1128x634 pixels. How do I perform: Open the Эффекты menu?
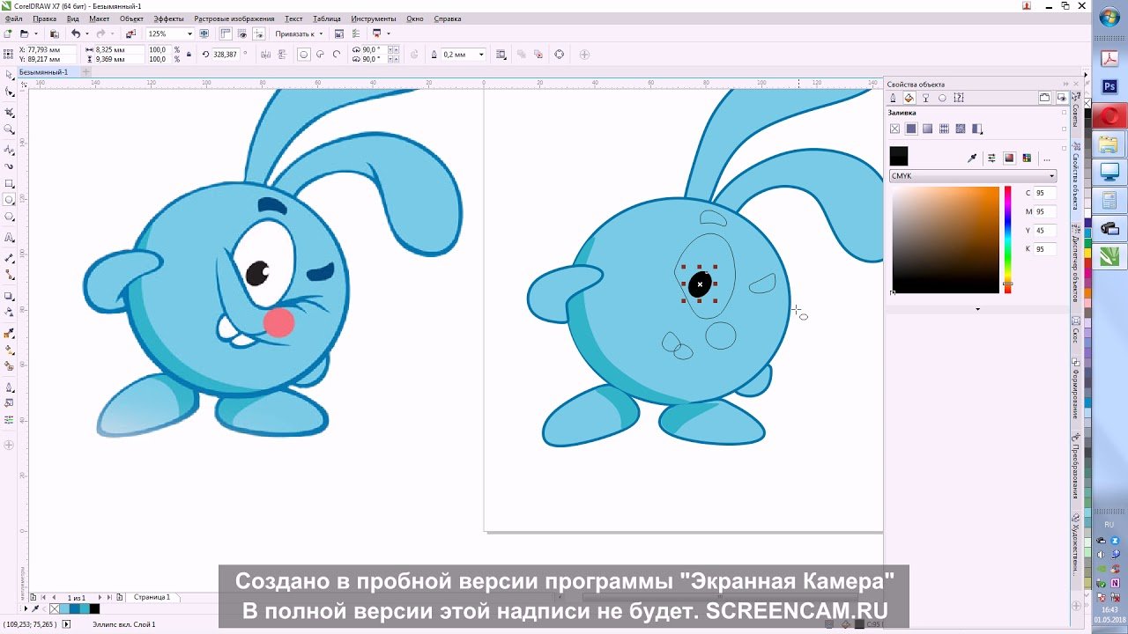(x=168, y=18)
